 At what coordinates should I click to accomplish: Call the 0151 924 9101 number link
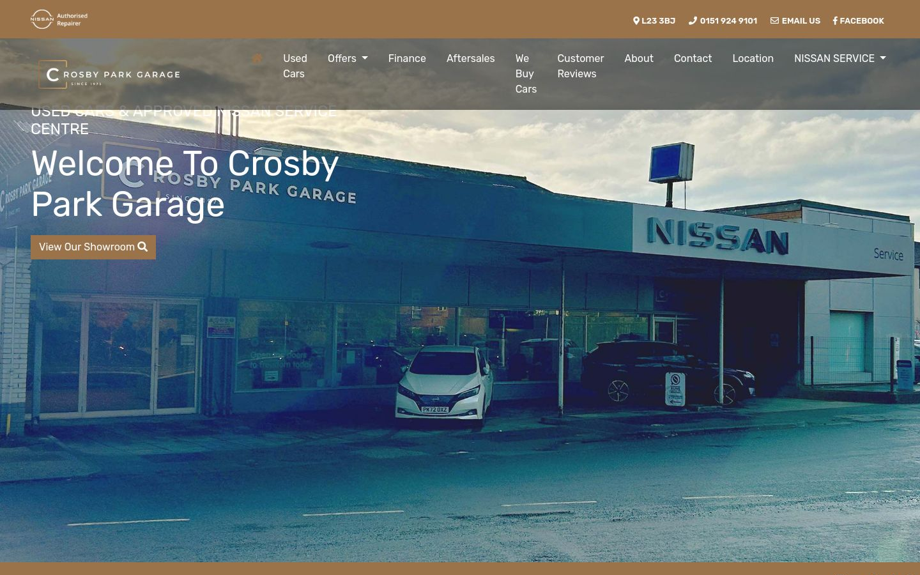point(723,20)
